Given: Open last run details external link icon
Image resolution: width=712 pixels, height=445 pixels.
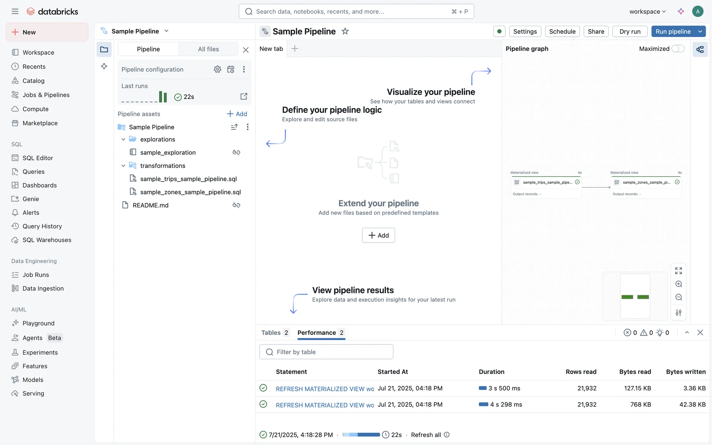Looking at the screenshot, I should pyautogui.click(x=244, y=96).
